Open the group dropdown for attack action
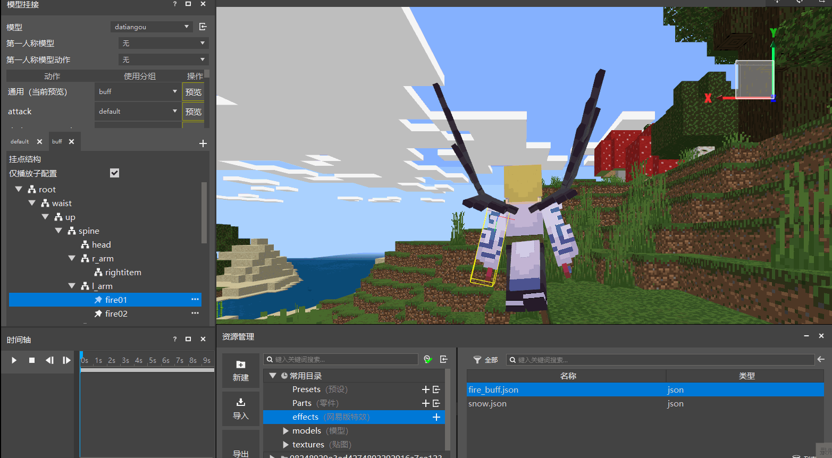Image resolution: width=832 pixels, height=458 pixels. [x=138, y=111]
